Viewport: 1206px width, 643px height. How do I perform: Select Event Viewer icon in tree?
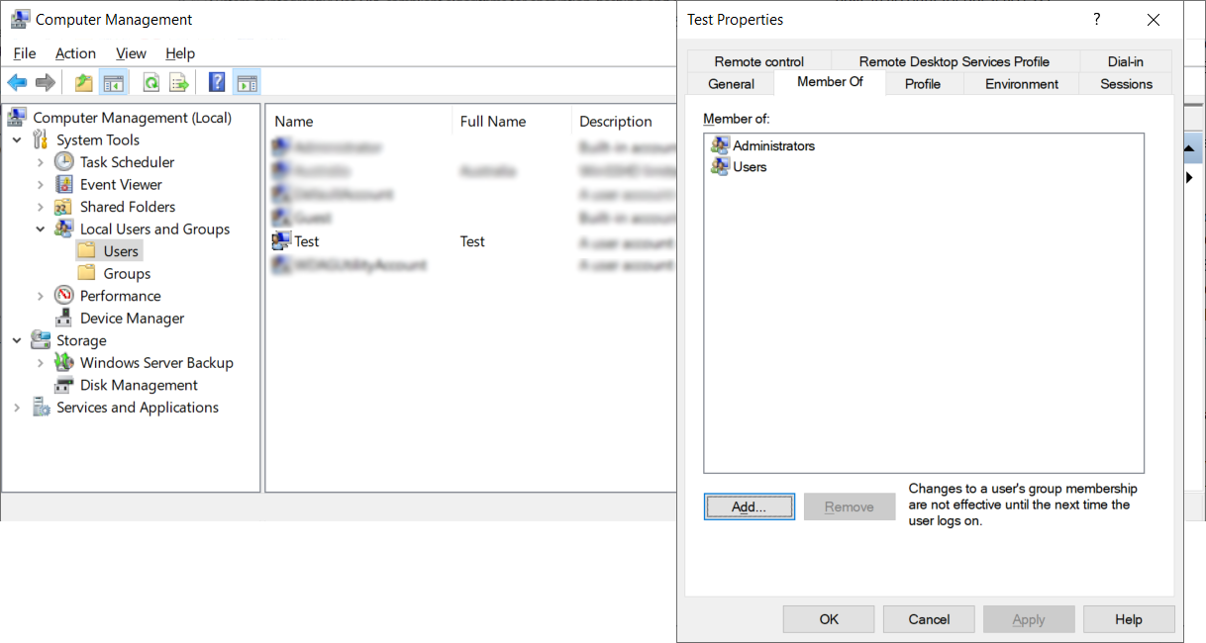pos(63,184)
